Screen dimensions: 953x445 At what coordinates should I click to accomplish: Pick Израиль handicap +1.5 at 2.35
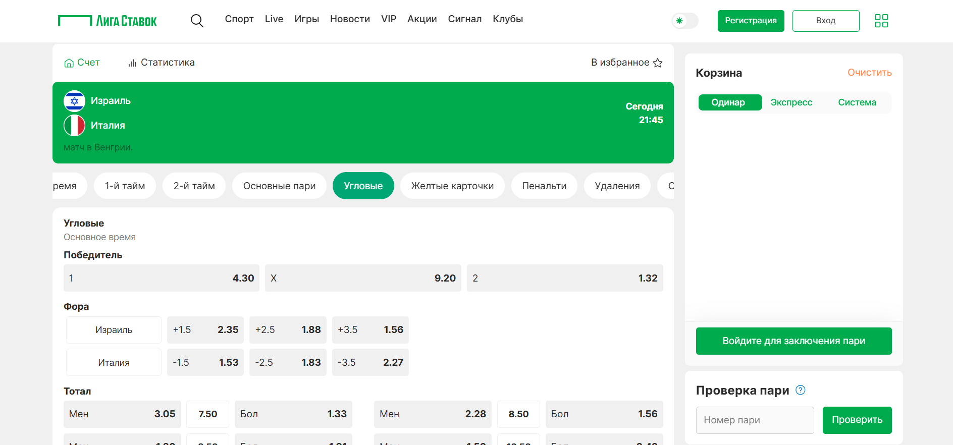click(x=205, y=330)
